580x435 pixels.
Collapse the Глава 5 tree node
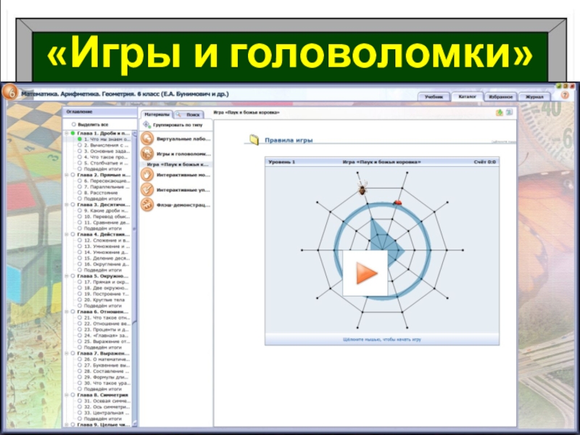(x=67, y=276)
